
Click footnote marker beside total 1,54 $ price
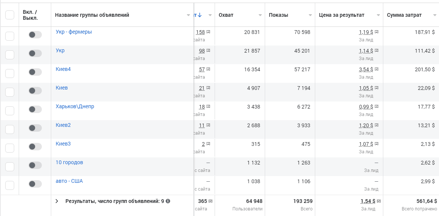379,201
